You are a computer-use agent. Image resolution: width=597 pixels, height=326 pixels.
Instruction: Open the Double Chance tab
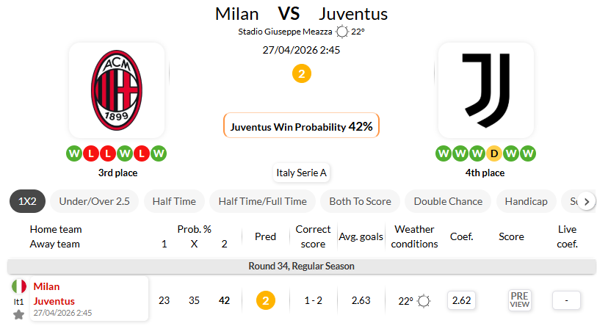pos(448,201)
